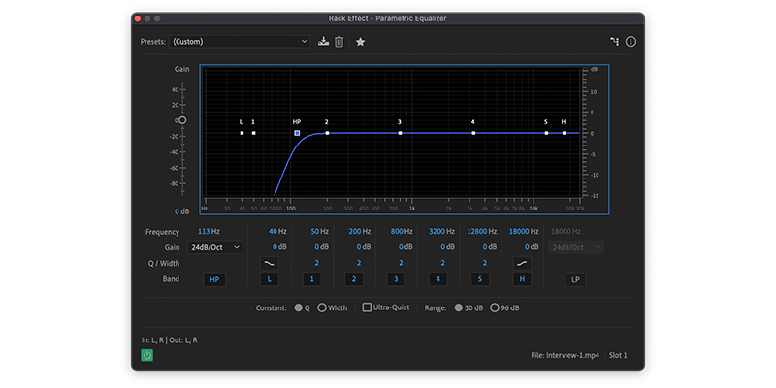Viewport: 776px width, 388px height.
Task: Open the channel map editor icon
Action: [614, 42]
